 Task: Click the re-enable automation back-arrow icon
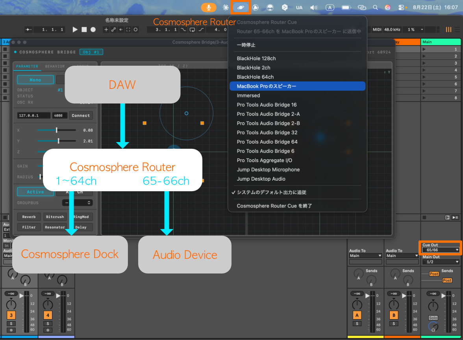pos(121,30)
